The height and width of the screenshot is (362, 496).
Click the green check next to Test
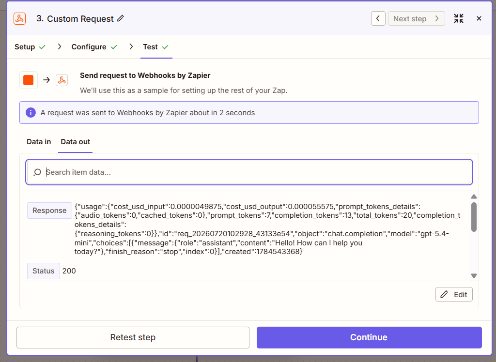[x=165, y=47]
